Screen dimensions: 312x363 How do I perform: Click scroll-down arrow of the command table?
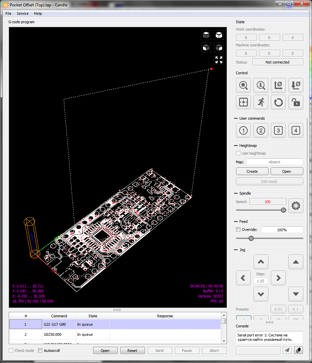224,341
